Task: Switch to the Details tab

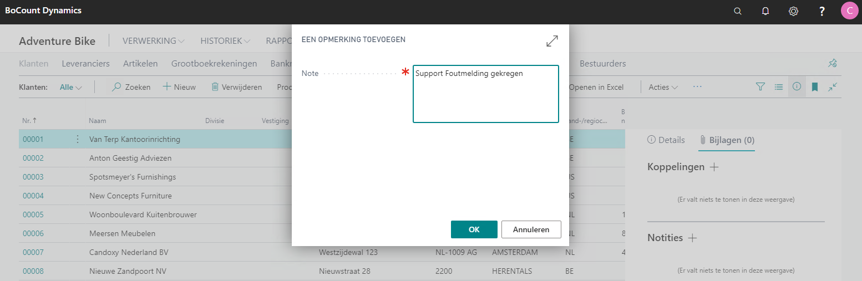Action: [x=666, y=140]
